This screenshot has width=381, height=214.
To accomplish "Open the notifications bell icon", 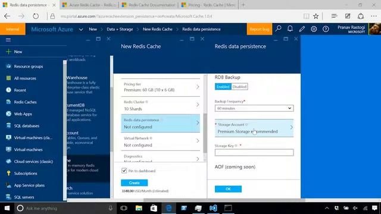I will tap(290, 29).
